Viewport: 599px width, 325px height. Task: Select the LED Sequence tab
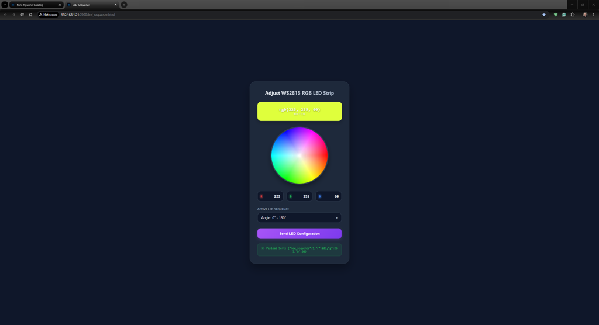pyautogui.click(x=92, y=5)
